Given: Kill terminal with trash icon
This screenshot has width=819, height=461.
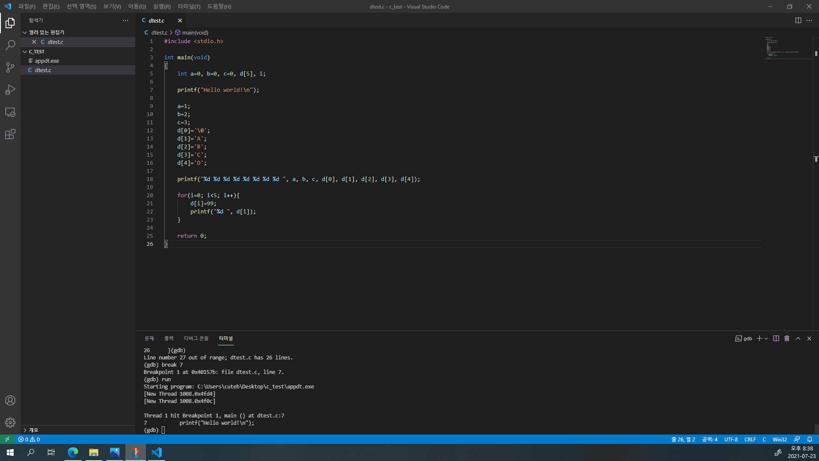Looking at the screenshot, I should pos(787,338).
